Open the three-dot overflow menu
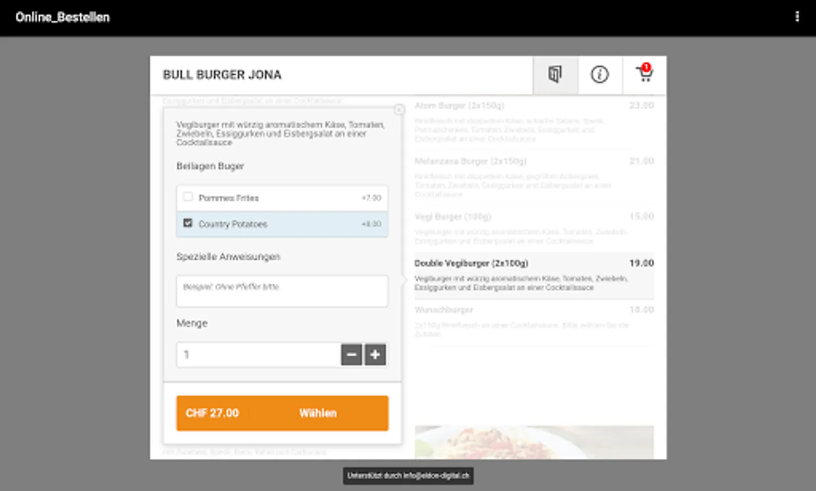The image size is (816, 491). tap(797, 17)
